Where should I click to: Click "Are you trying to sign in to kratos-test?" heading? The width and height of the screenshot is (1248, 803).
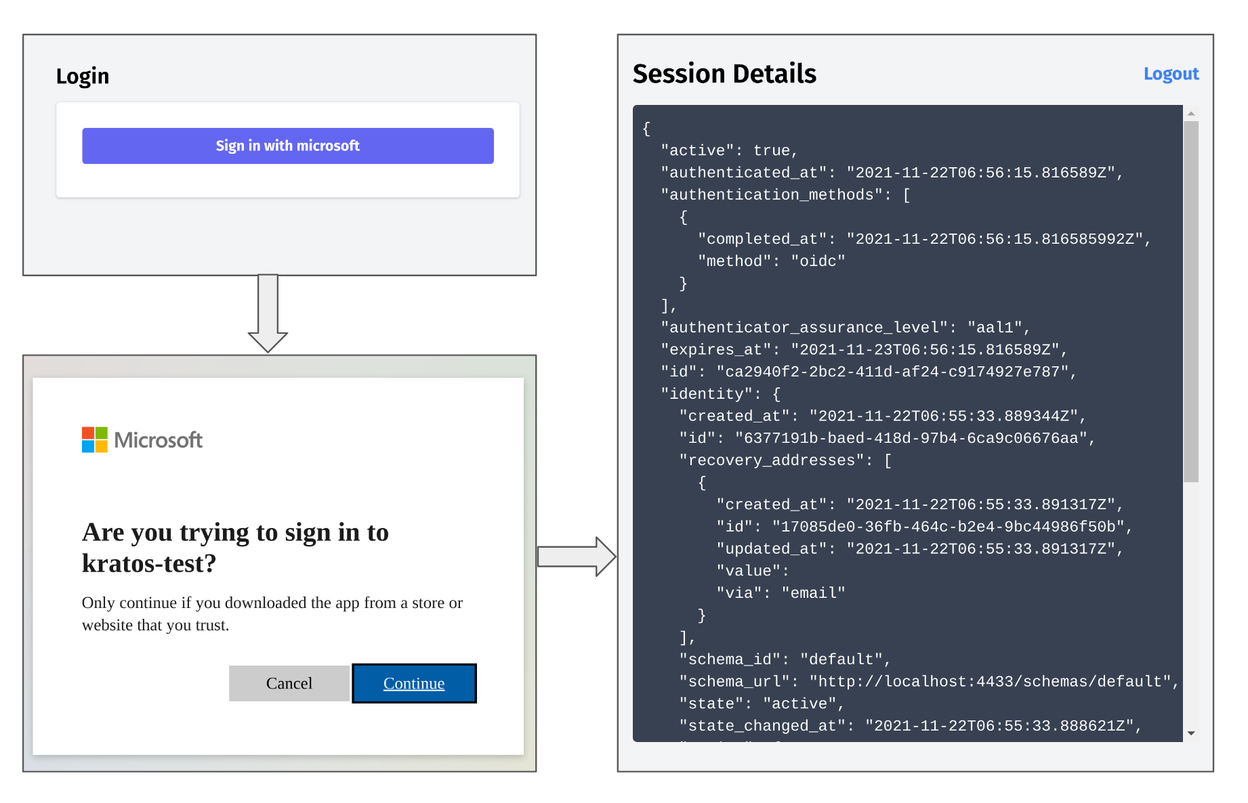pyautogui.click(x=235, y=548)
